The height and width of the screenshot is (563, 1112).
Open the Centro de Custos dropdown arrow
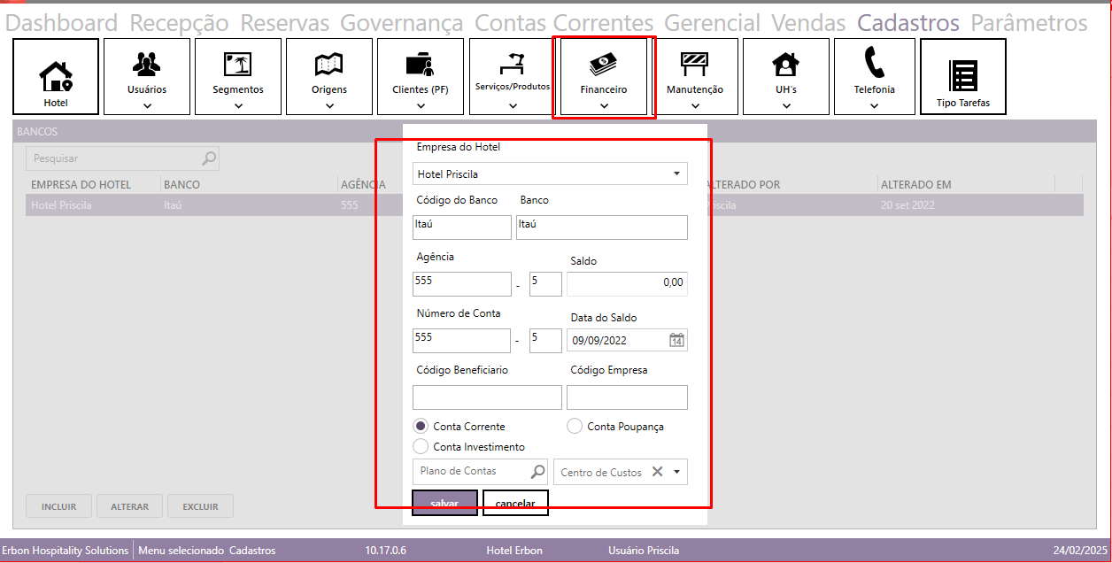click(677, 472)
